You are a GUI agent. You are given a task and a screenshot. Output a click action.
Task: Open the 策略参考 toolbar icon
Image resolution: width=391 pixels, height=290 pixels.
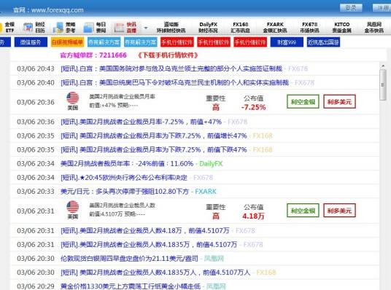pos(64,28)
